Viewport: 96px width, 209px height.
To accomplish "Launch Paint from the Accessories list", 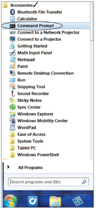I will point(23,66).
